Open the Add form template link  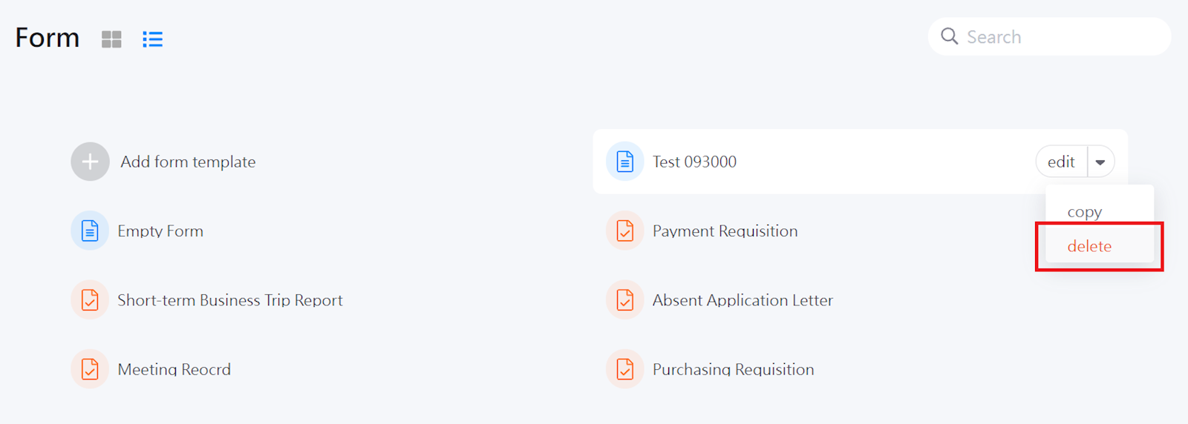pos(188,162)
